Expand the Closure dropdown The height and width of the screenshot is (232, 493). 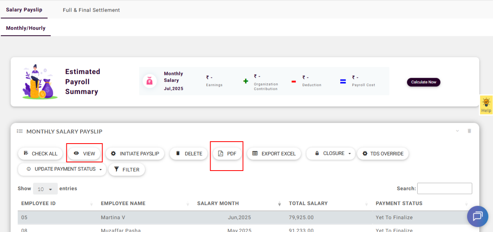coord(330,154)
